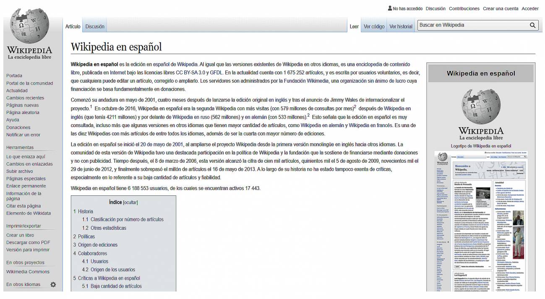Click the Acceder login link
545x299 pixels.
click(530, 8)
